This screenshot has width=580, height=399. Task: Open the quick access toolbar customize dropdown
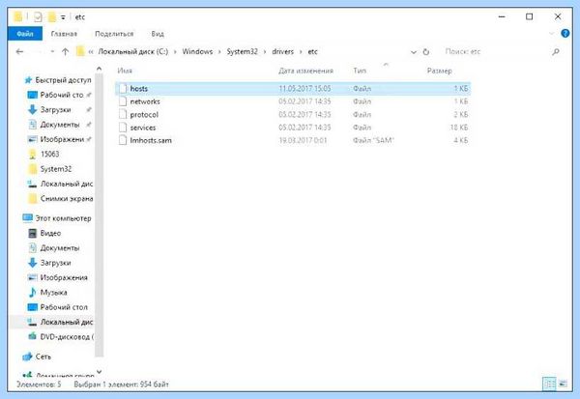pyautogui.click(x=63, y=17)
